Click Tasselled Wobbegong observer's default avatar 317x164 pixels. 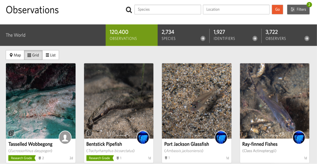pyautogui.click(x=65, y=137)
